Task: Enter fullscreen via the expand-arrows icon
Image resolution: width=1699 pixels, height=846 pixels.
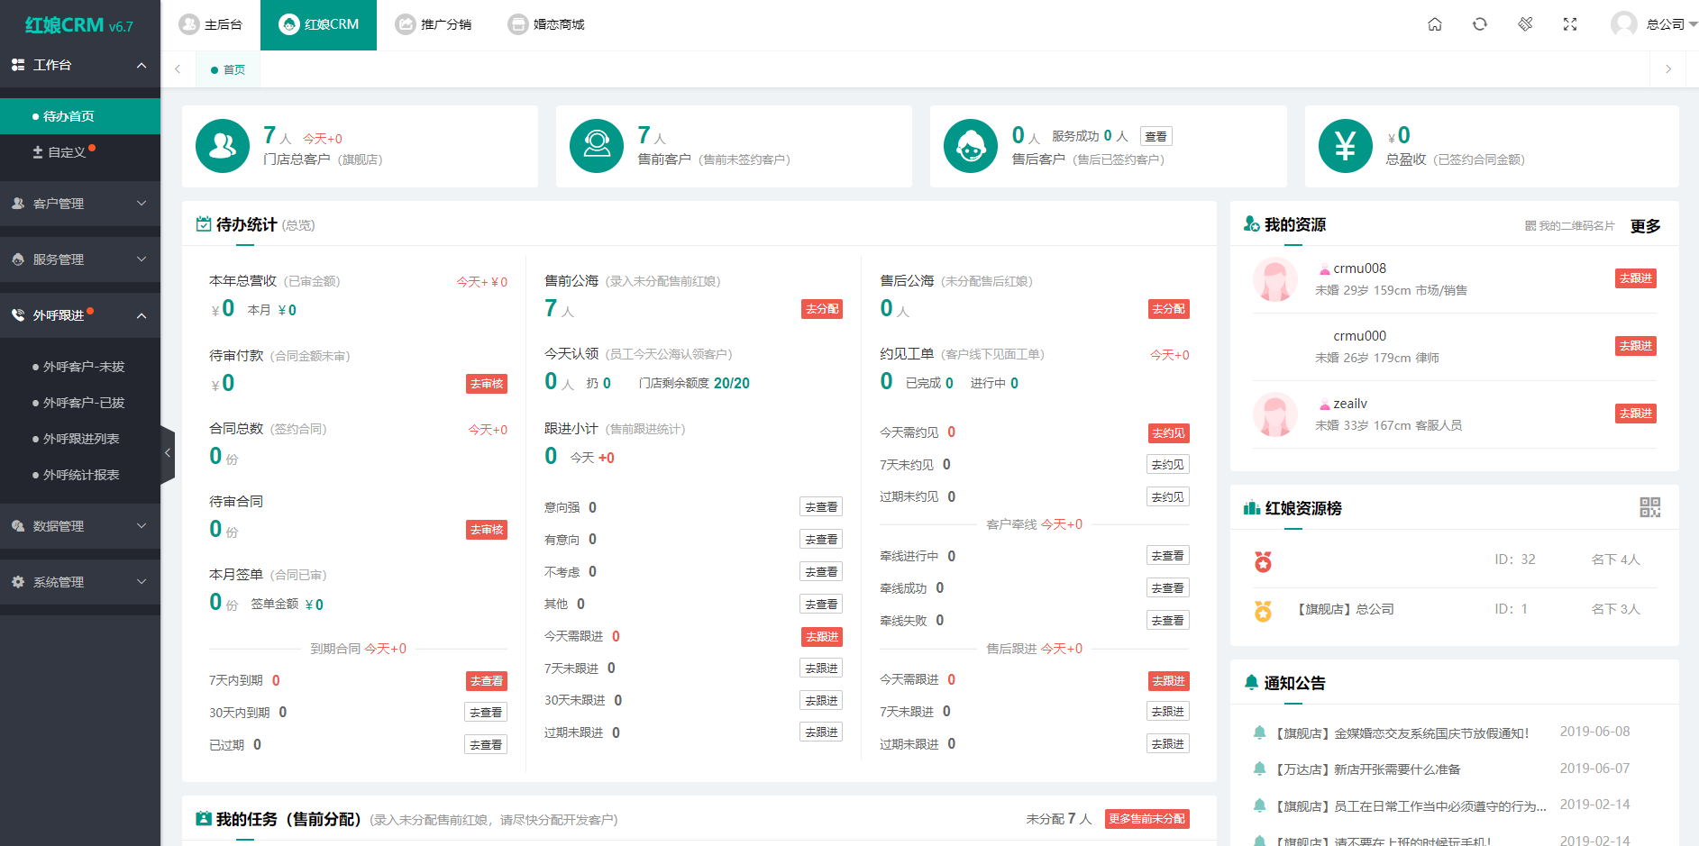Action: click(1570, 24)
